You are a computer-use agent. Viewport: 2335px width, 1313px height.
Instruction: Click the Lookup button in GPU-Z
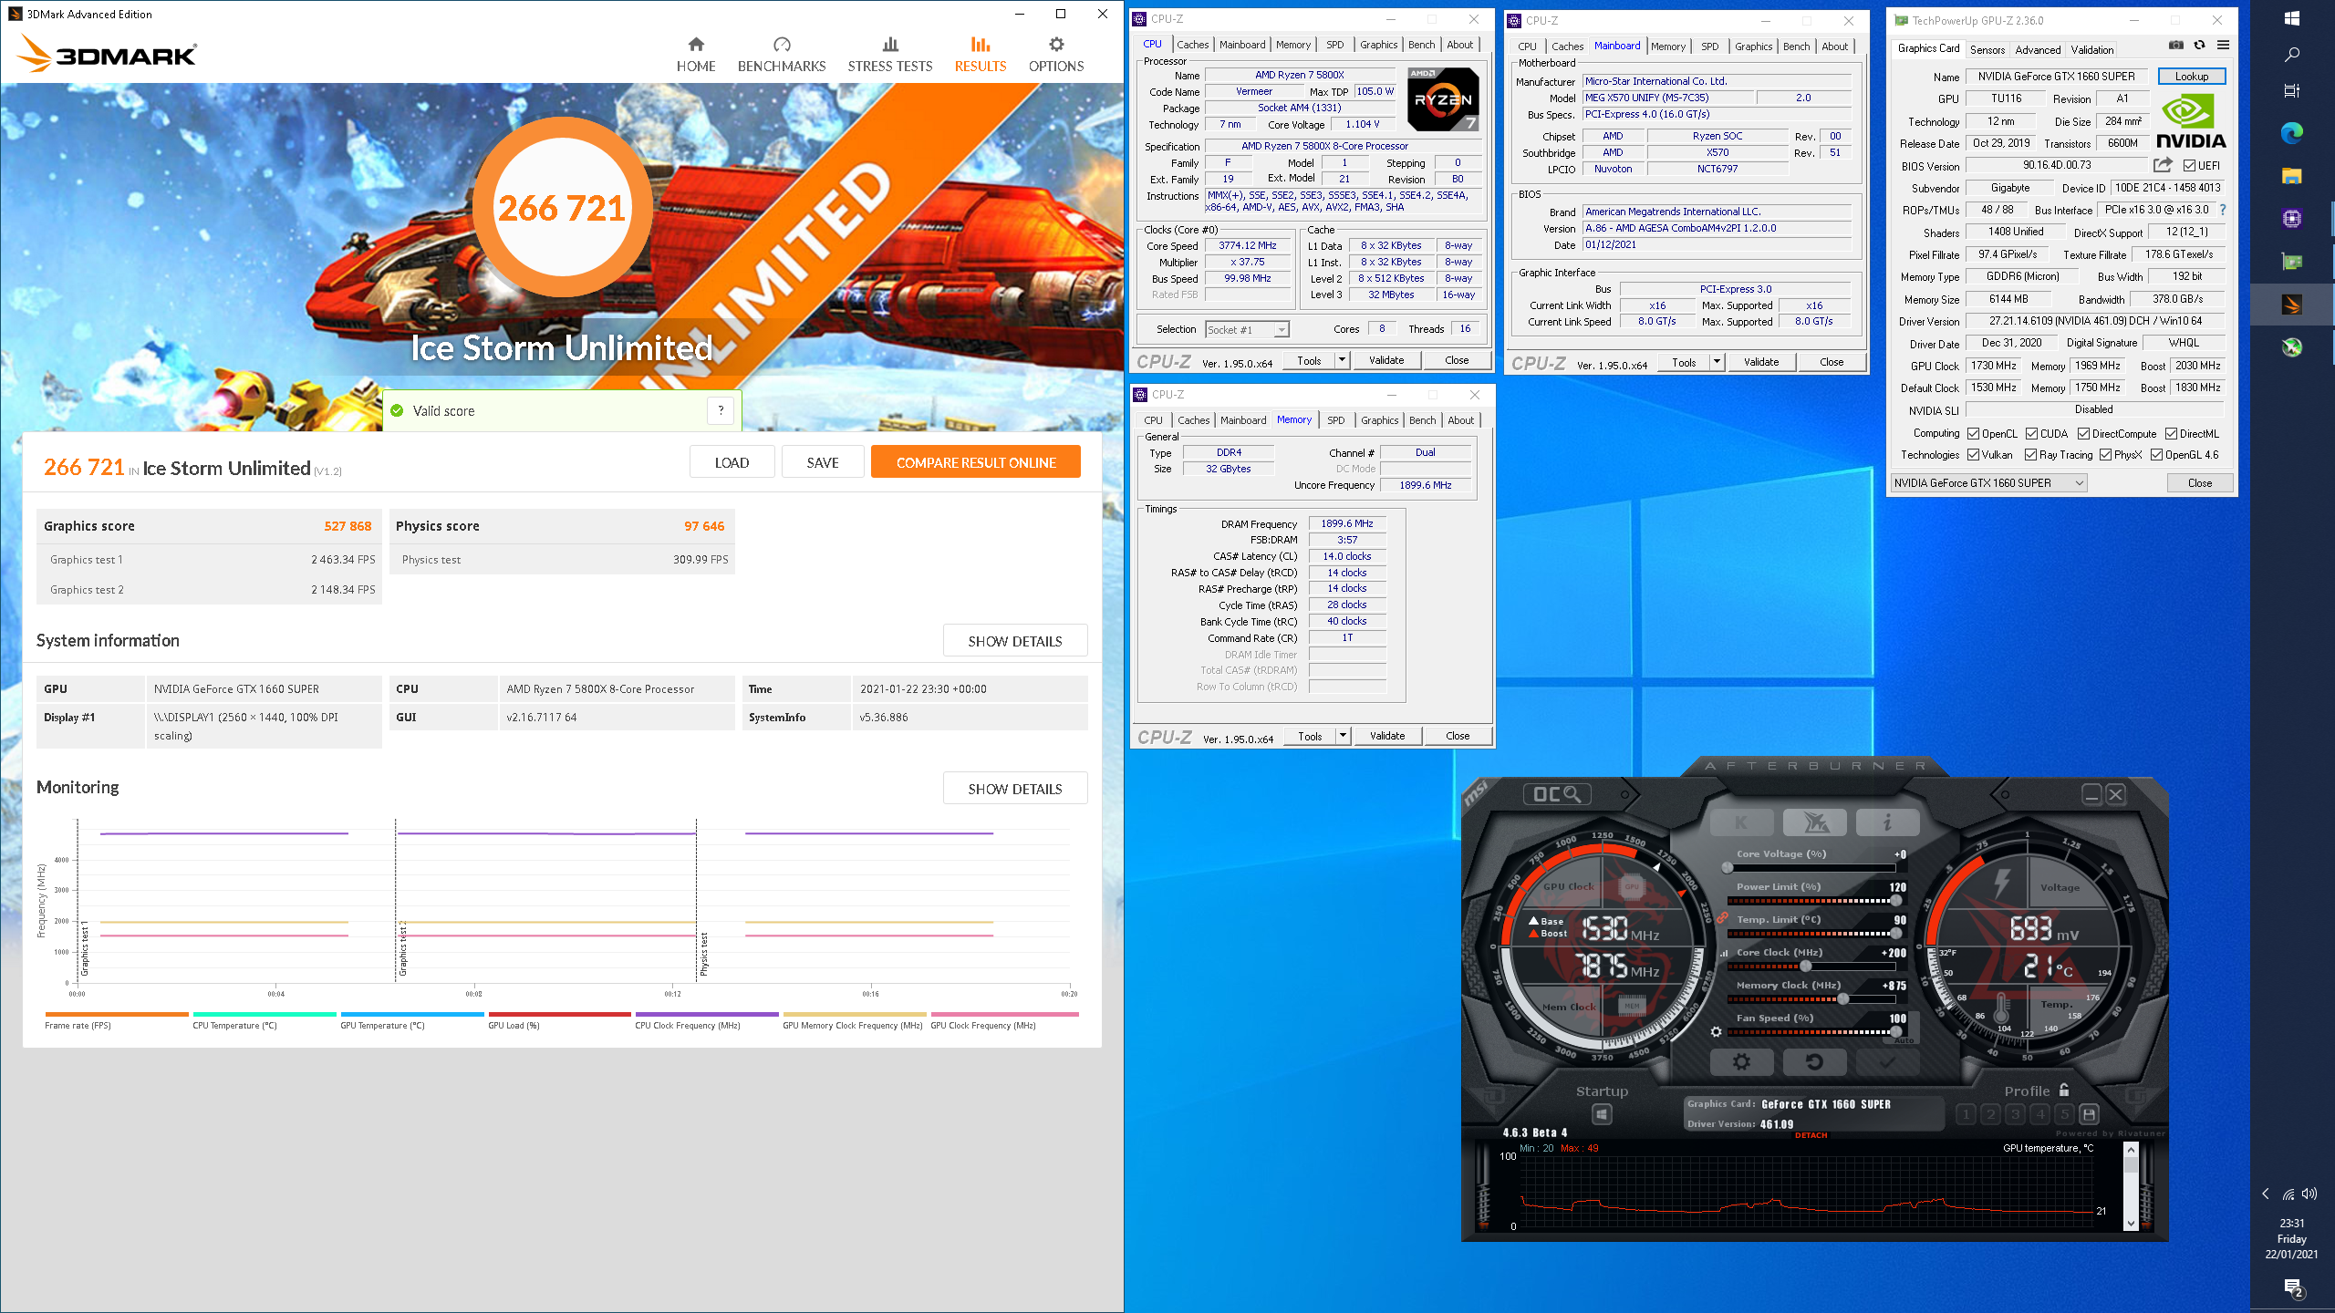2192,77
